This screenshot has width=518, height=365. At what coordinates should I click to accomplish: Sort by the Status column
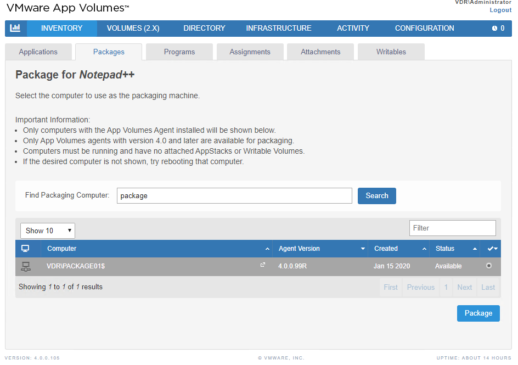click(x=455, y=249)
